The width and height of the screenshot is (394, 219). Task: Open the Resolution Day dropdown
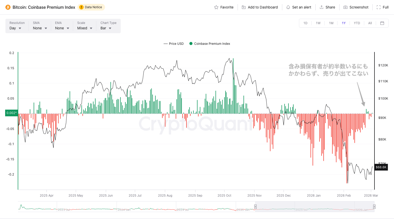[15, 28]
